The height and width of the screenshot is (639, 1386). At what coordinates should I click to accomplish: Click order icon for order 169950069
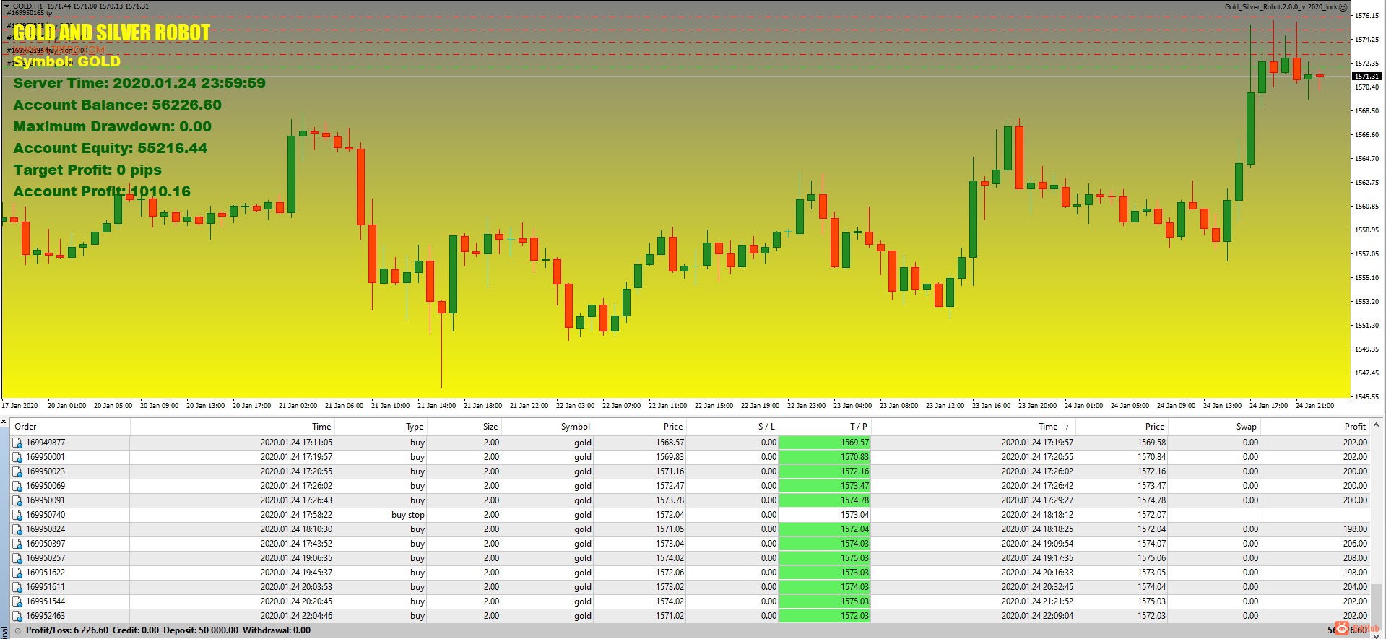tap(18, 486)
